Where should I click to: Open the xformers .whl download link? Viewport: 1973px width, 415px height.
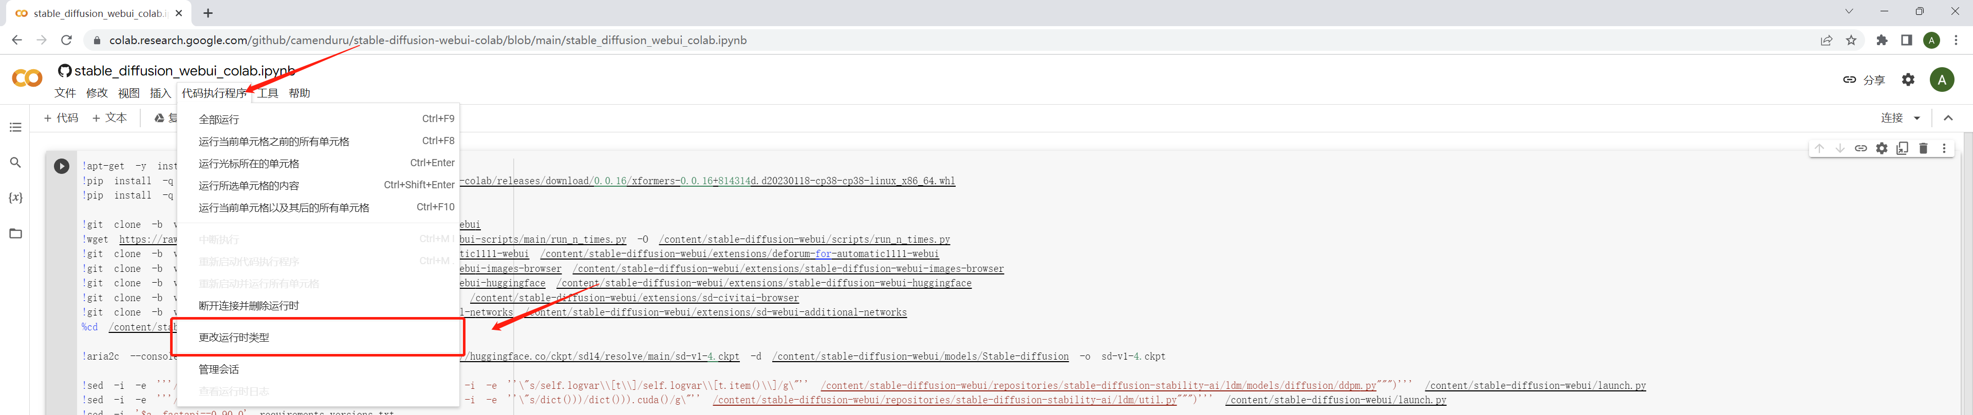pos(708,181)
